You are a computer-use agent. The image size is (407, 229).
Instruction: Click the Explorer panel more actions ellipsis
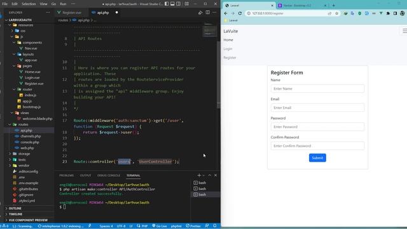(x=48, y=13)
